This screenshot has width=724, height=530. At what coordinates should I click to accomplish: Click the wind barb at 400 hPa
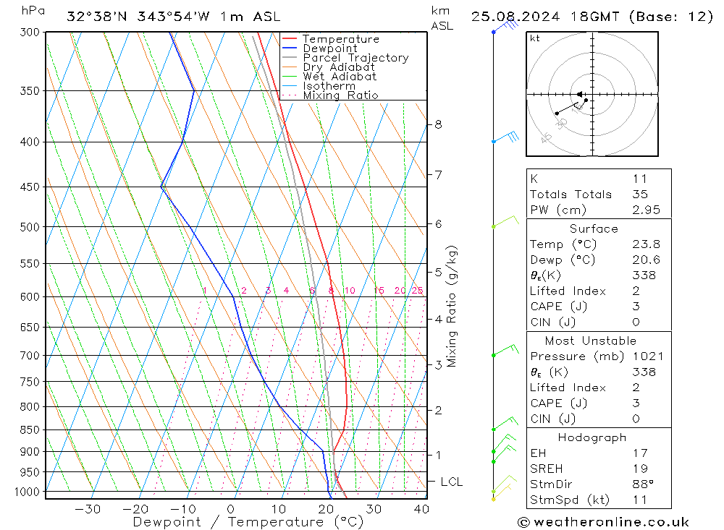505,137
